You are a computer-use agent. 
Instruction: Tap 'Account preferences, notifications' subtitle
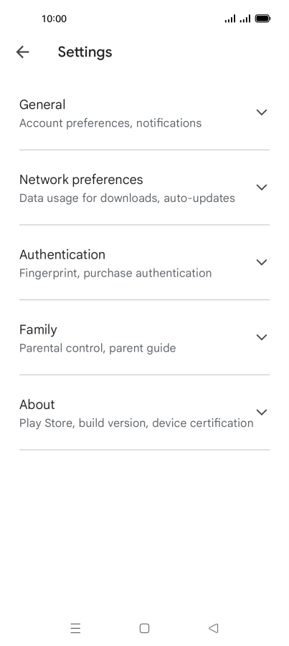coord(110,123)
